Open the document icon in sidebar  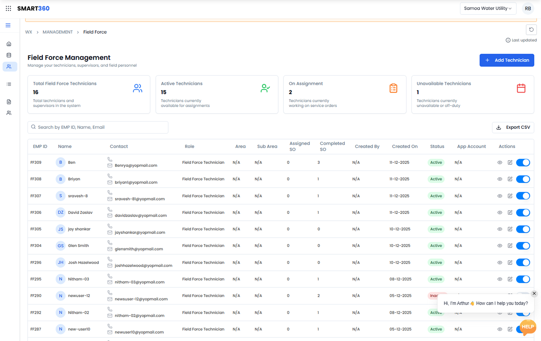pos(9,102)
